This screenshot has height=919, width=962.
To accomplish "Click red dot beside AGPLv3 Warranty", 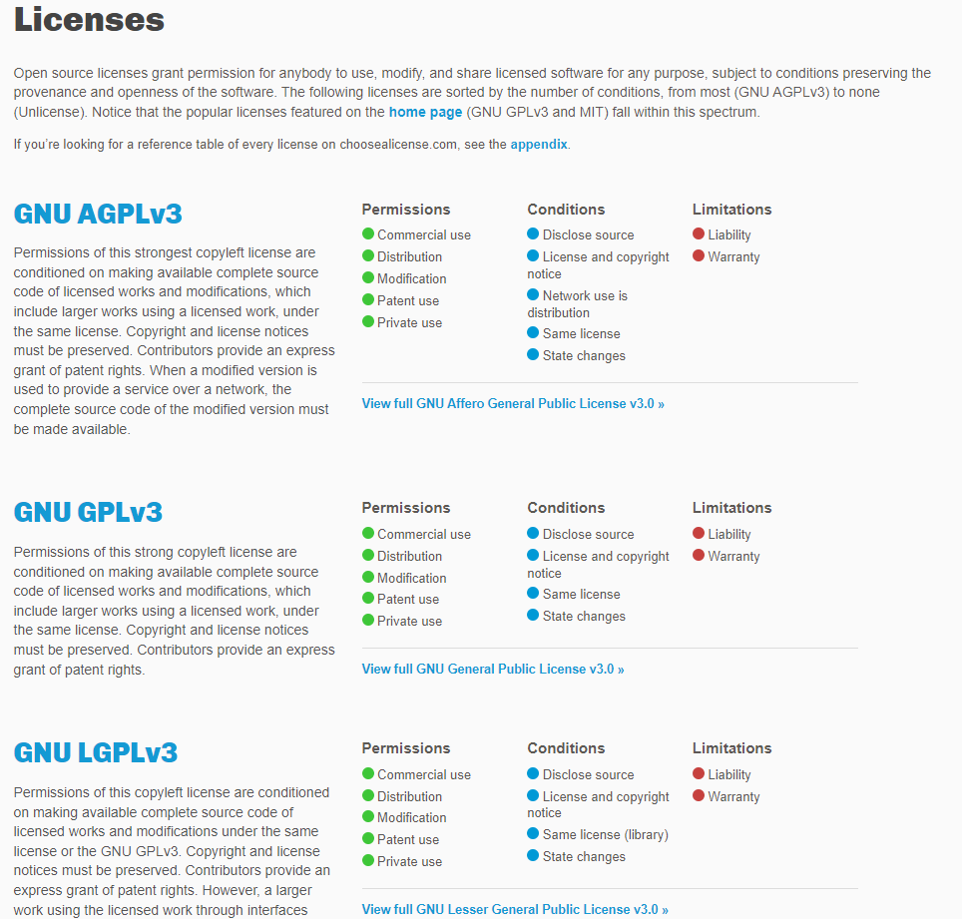I will 699,255.
